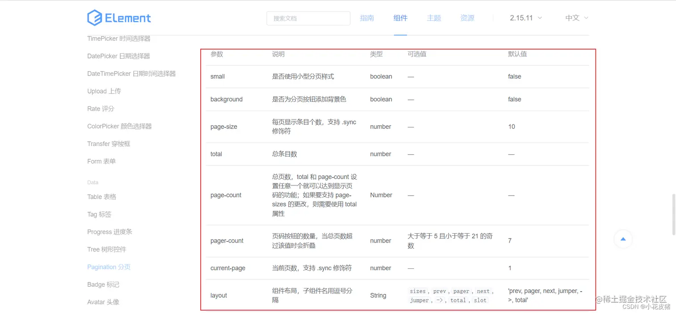
Task: Open TimePicker 时间选择器 in sidebar
Action: click(x=118, y=38)
